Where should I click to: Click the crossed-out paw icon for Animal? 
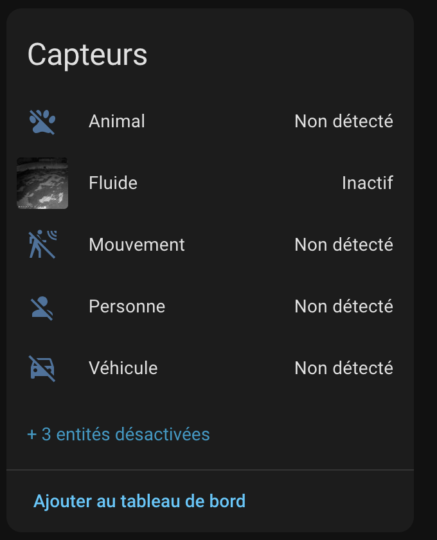[x=42, y=122]
